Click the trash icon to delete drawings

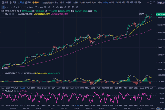click(77, 7)
